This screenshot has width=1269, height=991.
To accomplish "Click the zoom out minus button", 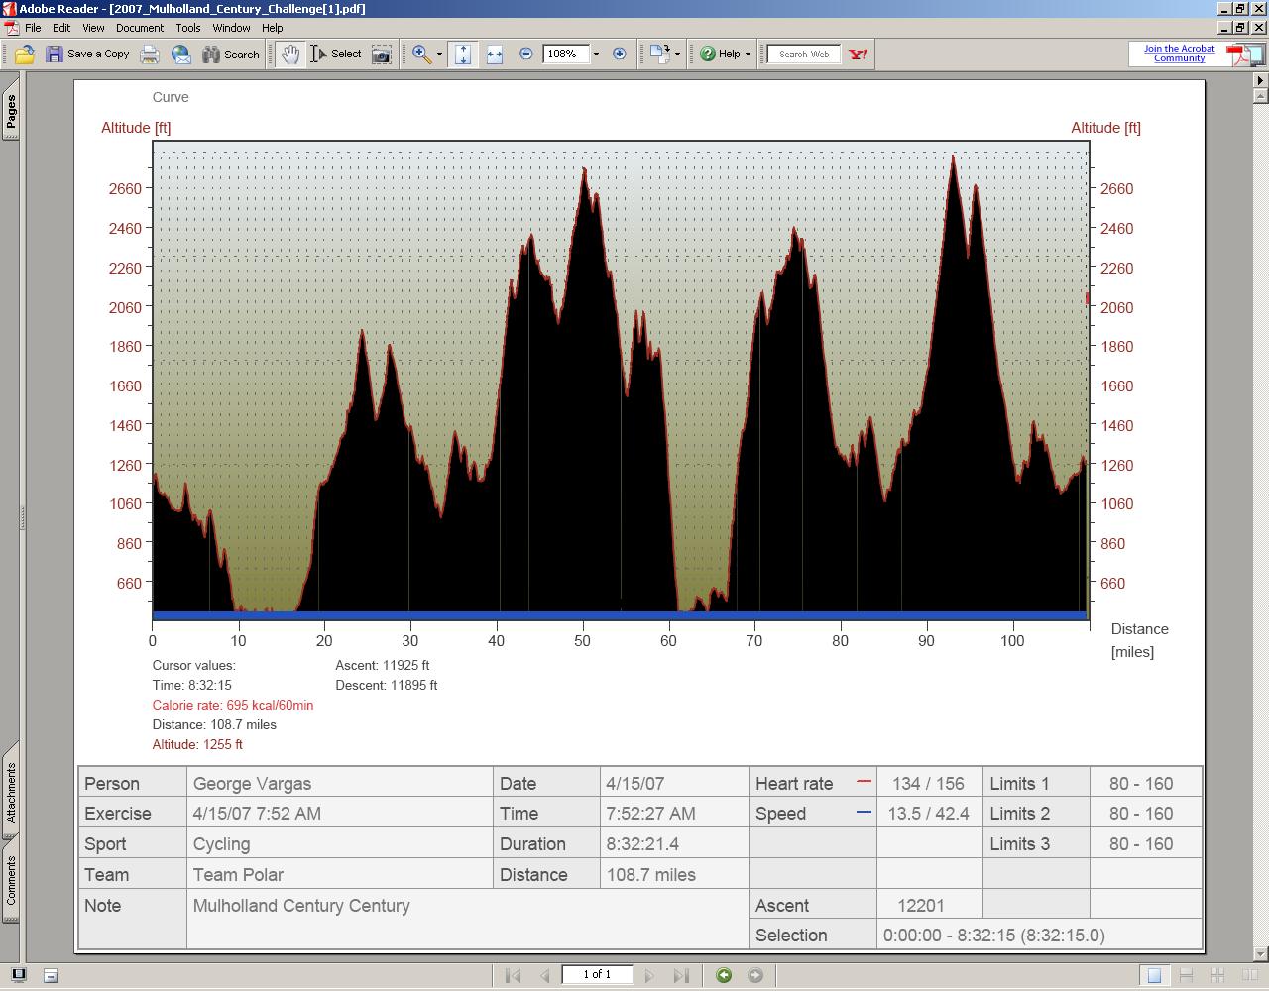I will (x=526, y=55).
